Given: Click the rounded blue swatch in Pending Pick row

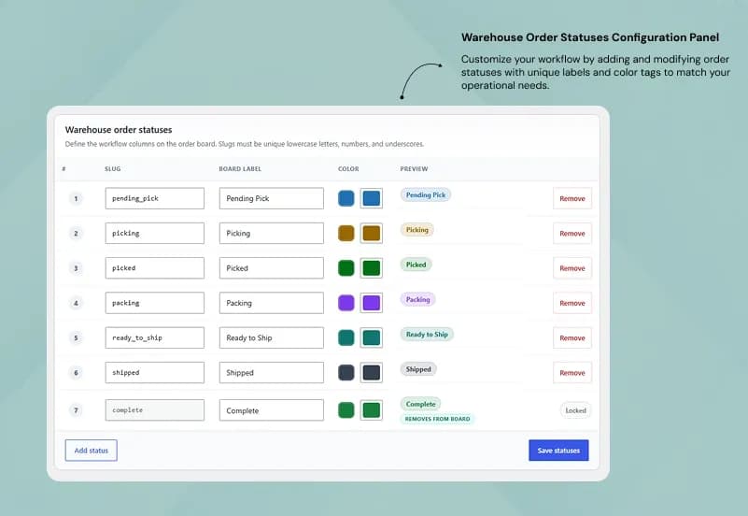Looking at the screenshot, I should pos(346,198).
